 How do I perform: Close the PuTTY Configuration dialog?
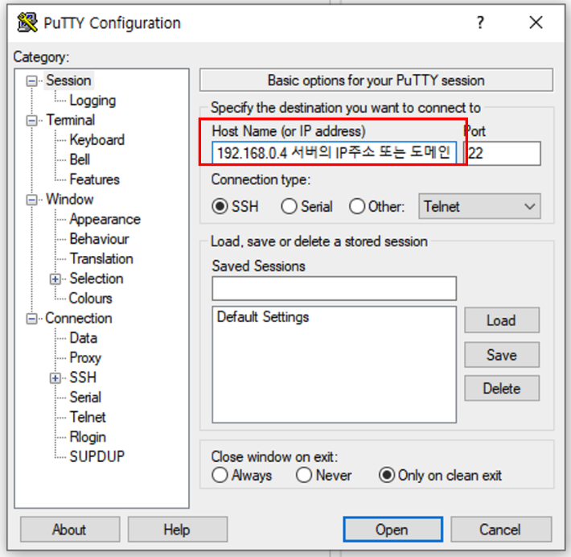(536, 23)
